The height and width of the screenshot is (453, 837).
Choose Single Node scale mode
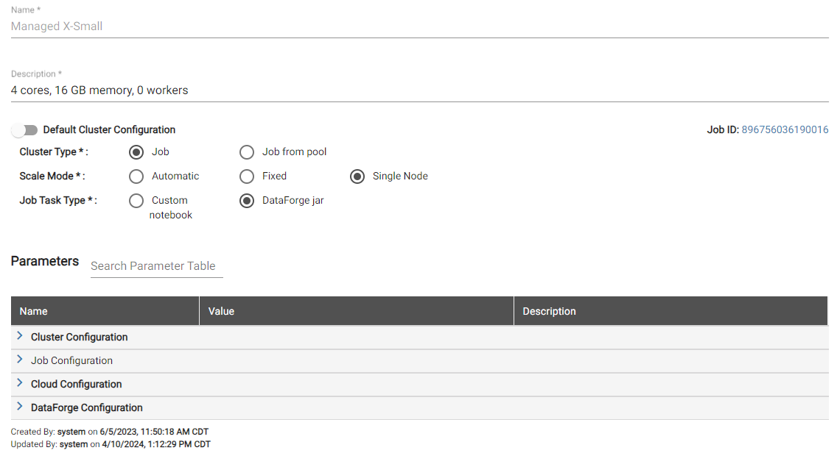coord(357,176)
